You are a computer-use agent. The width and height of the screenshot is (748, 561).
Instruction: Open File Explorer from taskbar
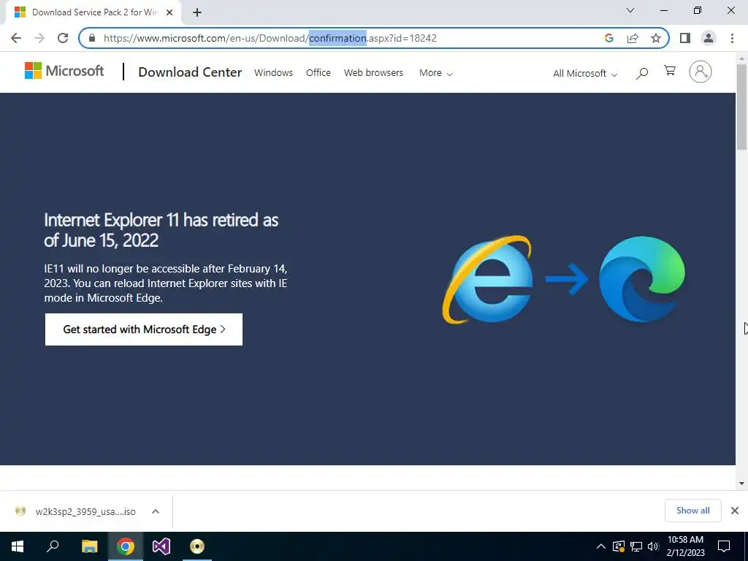pos(89,546)
